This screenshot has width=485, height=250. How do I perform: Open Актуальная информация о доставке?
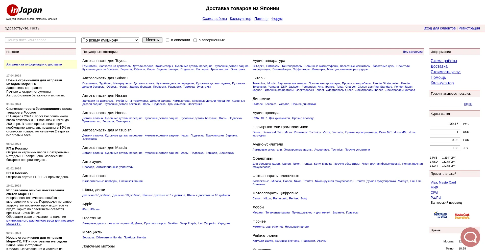click(34, 64)
